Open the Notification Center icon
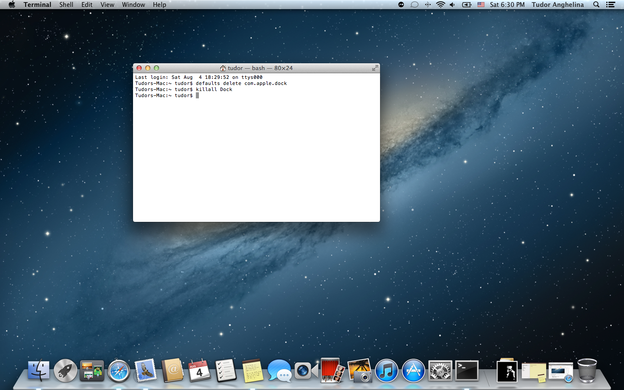The image size is (624, 390). click(611, 4)
